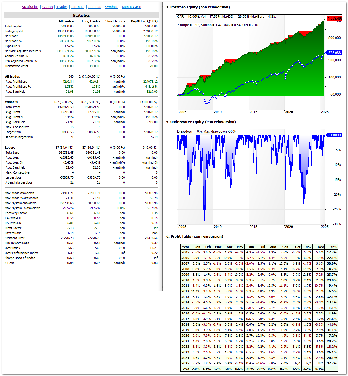
Task: Navigate to the Symbols page
Action: (x=111, y=7)
